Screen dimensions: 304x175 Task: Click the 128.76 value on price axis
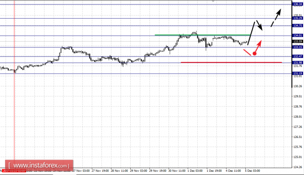pyautogui.click(x=298, y=106)
